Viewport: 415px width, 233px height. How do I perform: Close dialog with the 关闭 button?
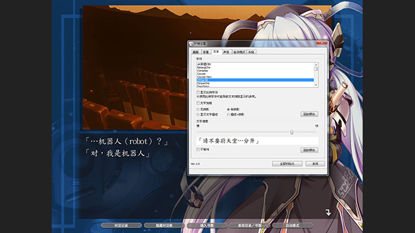pos(315,164)
